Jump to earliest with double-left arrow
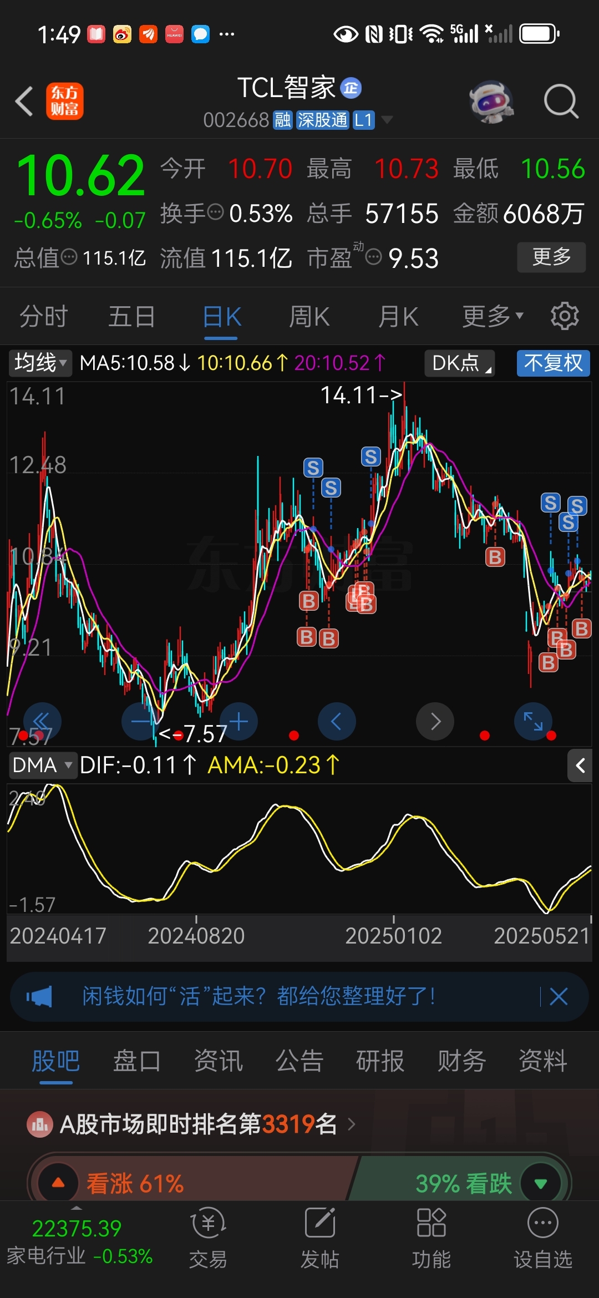 coord(42,721)
